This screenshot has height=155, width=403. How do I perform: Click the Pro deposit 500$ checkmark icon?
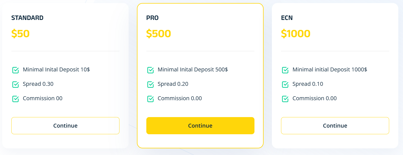click(x=150, y=70)
